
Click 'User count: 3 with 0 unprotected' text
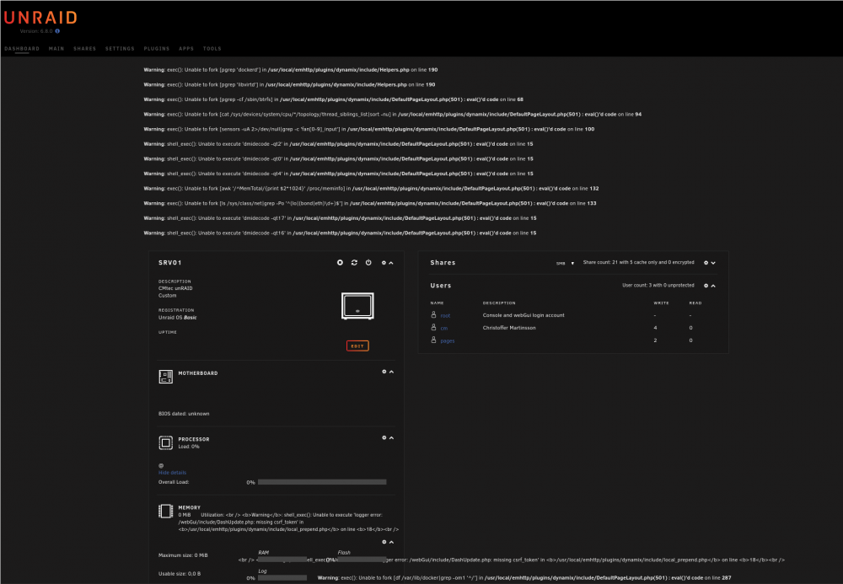[658, 286]
